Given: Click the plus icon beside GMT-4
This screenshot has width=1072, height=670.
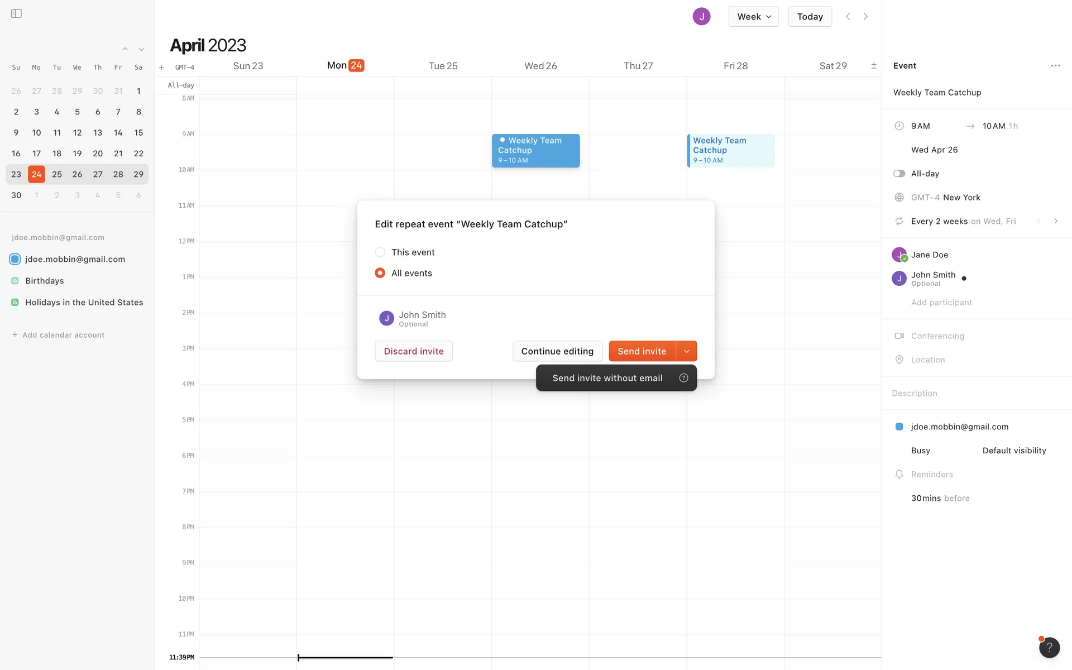Looking at the screenshot, I should click(x=161, y=68).
